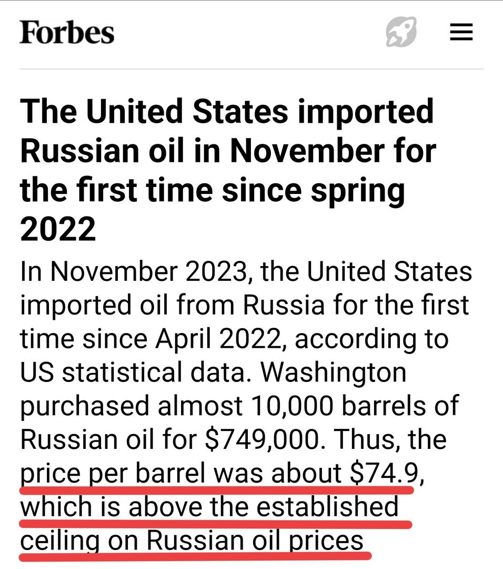The image size is (503, 569).
Task: Click the '$749,000' amount in text
Action: pyautogui.click(x=263, y=439)
